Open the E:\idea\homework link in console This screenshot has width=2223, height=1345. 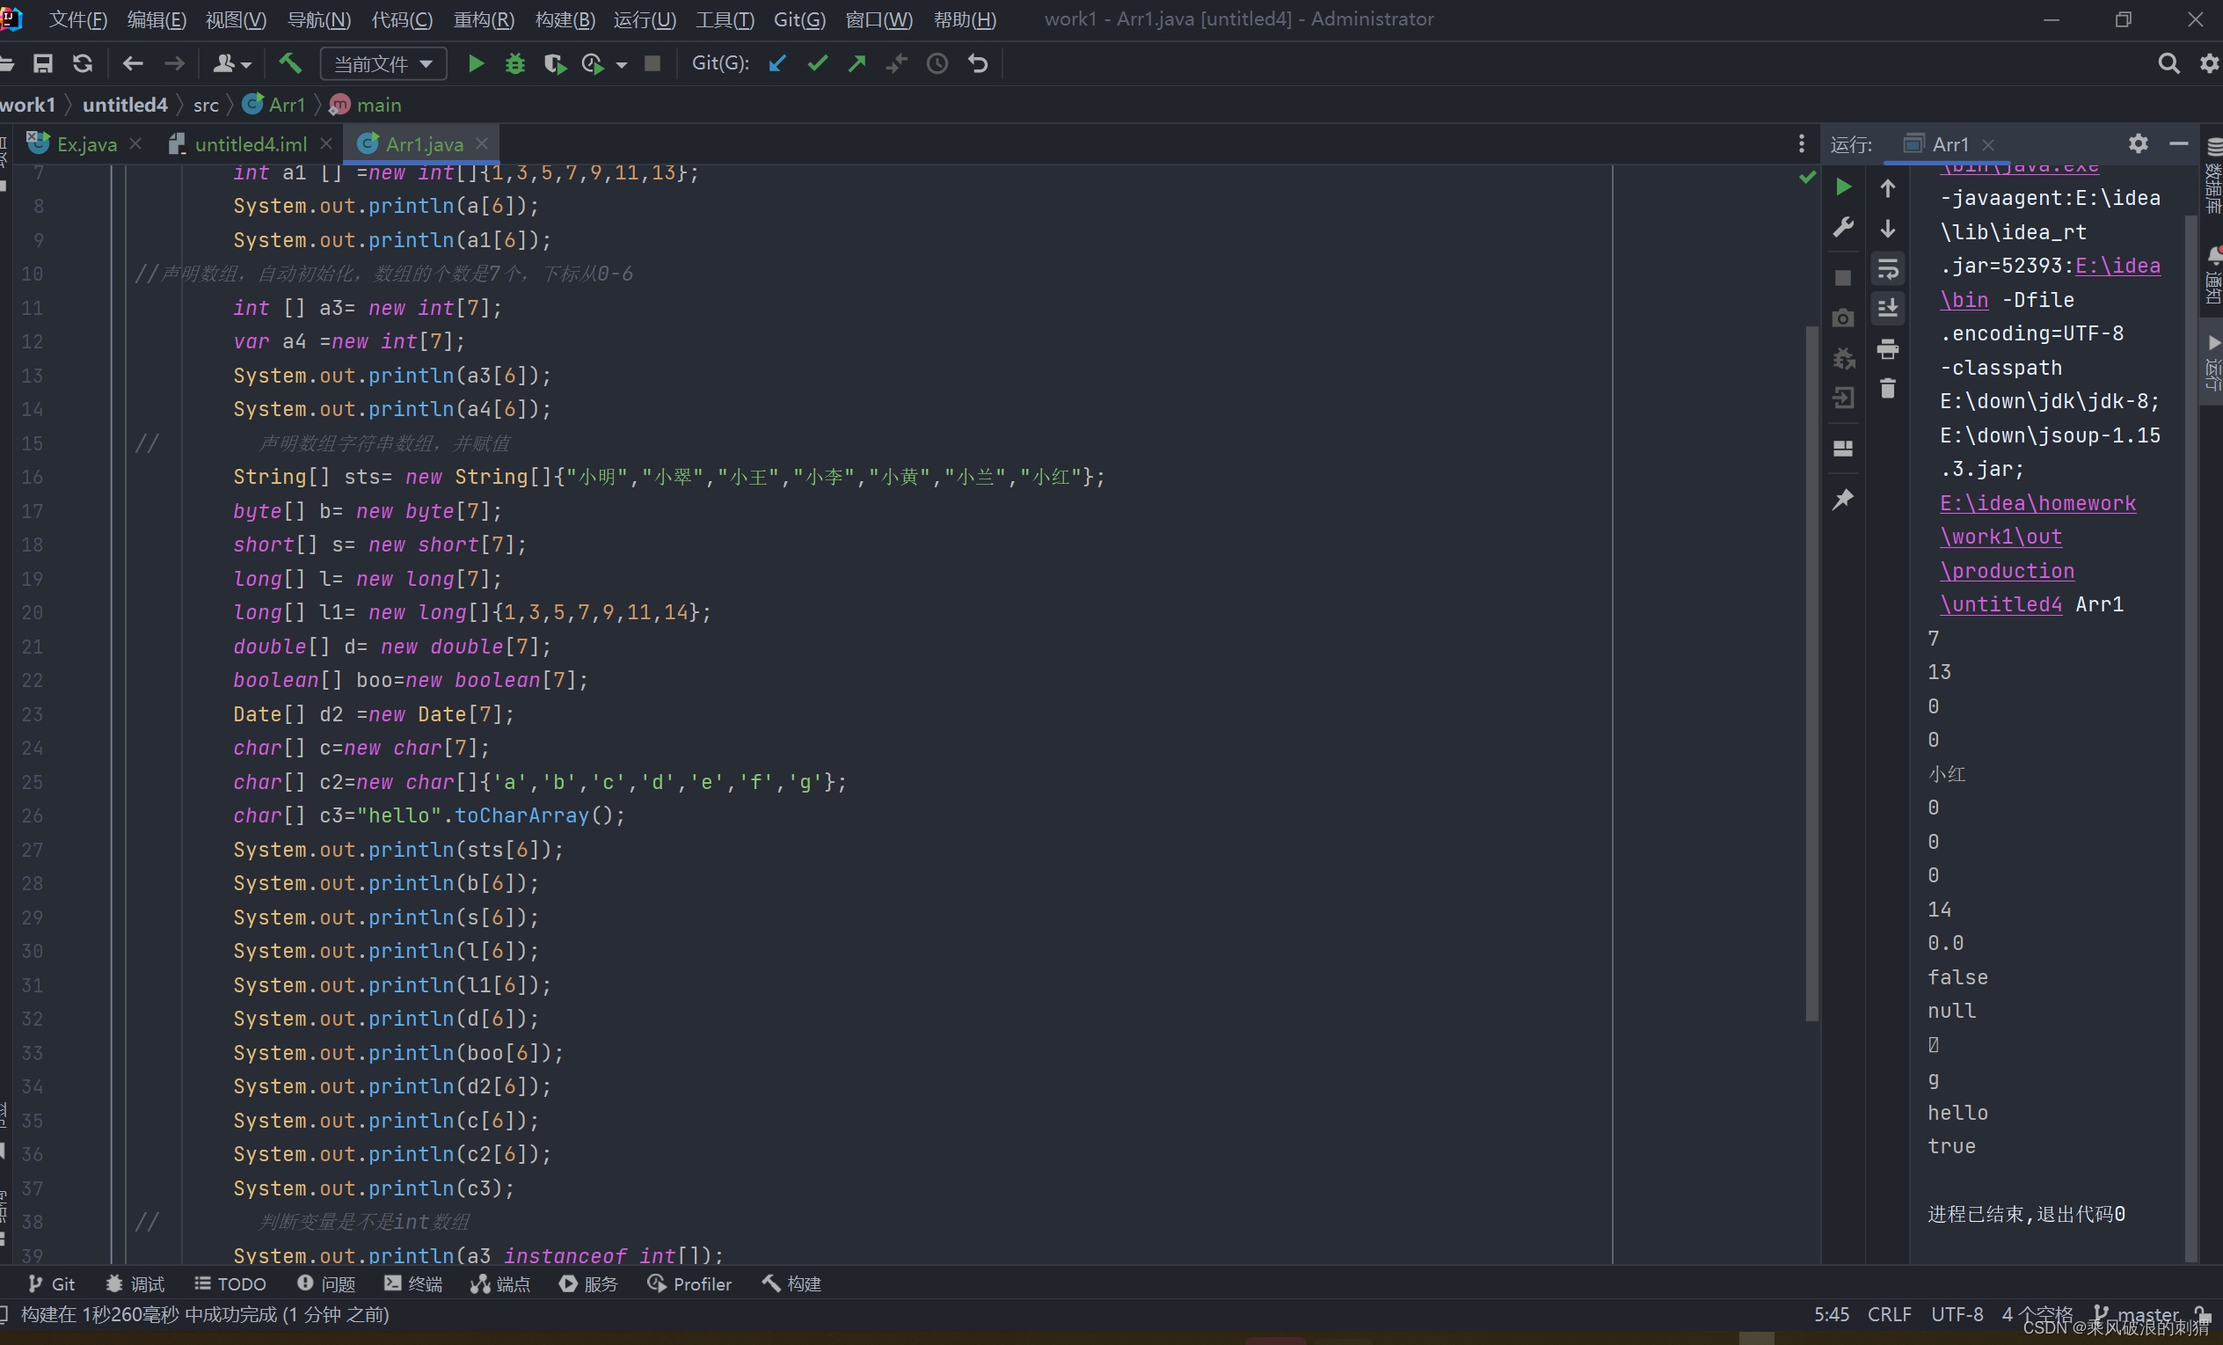(x=2037, y=503)
